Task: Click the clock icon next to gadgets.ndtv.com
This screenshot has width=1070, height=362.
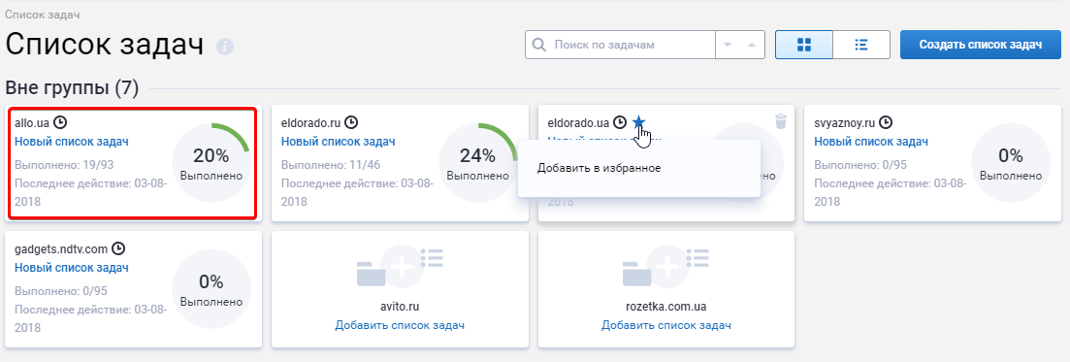Action: [x=118, y=248]
